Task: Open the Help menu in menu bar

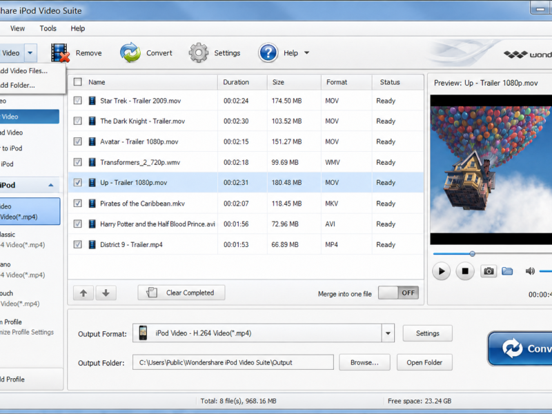Action: tap(78, 28)
